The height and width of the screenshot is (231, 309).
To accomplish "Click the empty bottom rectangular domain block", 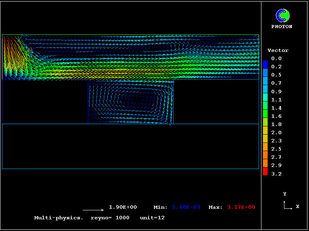I will 130,146.
